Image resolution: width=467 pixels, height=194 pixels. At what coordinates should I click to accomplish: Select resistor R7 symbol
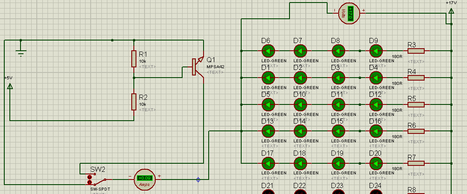pyautogui.click(x=416, y=163)
